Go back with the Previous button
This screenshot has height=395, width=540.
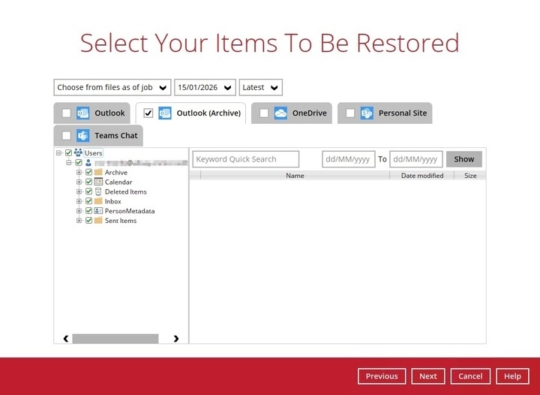click(x=382, y=376)
